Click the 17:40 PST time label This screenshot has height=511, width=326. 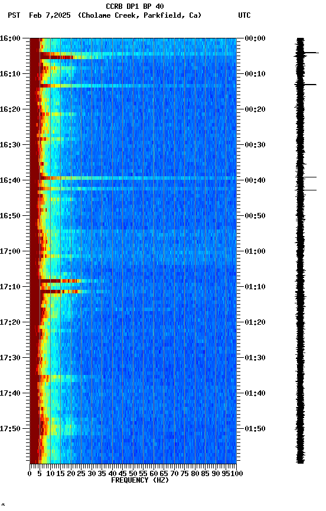10,393
